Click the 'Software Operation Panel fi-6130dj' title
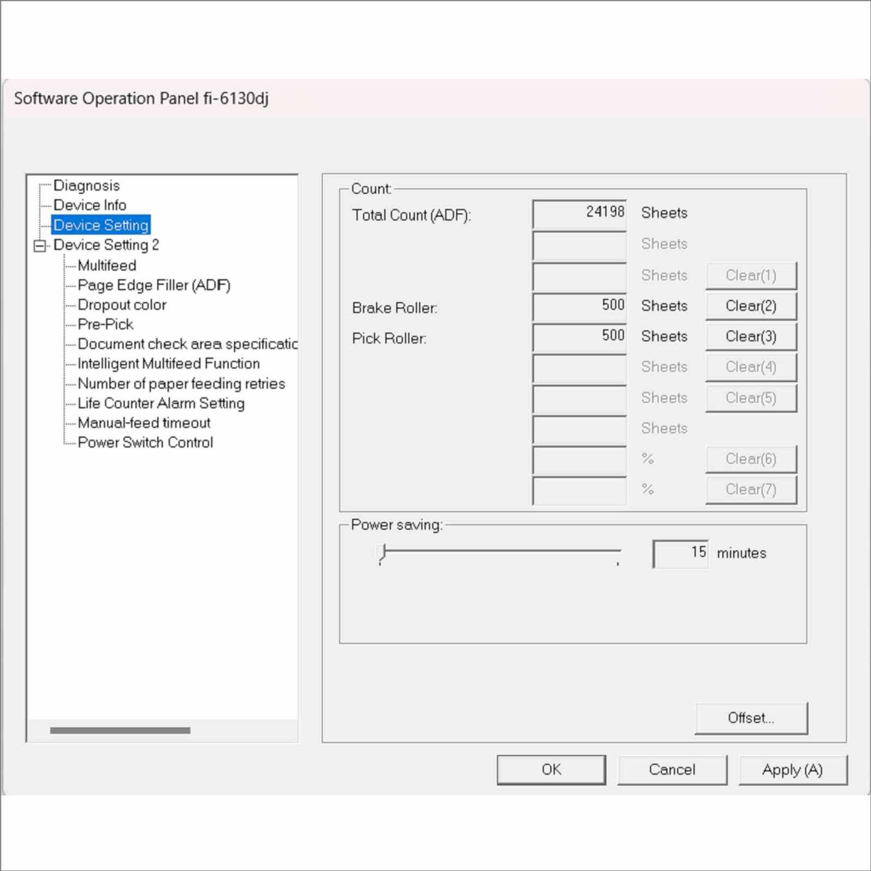Viewport: 871px width, 871px height. [x=141, y=99]
